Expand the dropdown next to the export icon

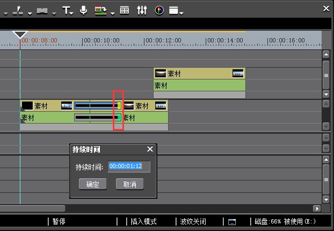click(112, 12)
